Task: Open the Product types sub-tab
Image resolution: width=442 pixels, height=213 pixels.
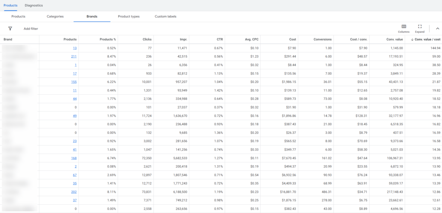Action: point(129,16)
